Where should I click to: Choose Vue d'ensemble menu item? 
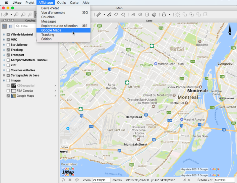64,13
